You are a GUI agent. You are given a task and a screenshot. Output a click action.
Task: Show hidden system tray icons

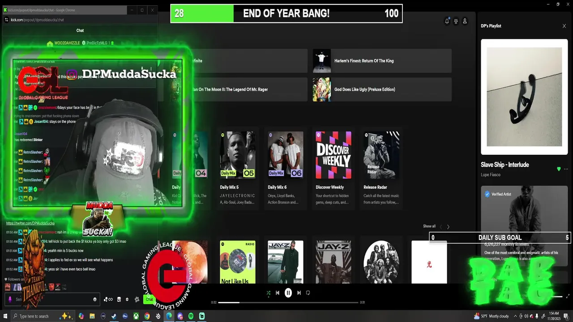click(515, 316)
